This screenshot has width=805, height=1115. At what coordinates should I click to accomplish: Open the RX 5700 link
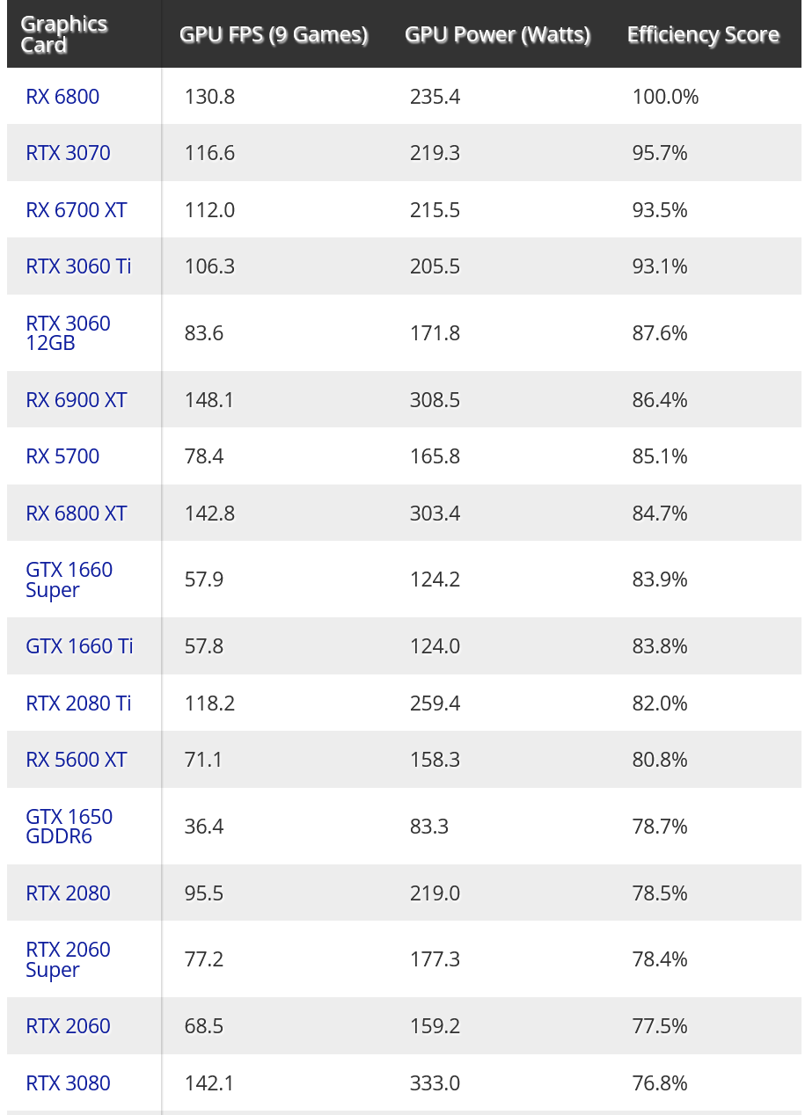click(62, 456)
